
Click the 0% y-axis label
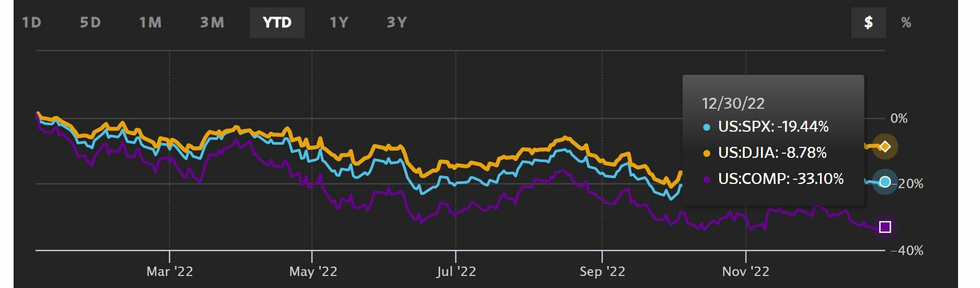(899, 119)
